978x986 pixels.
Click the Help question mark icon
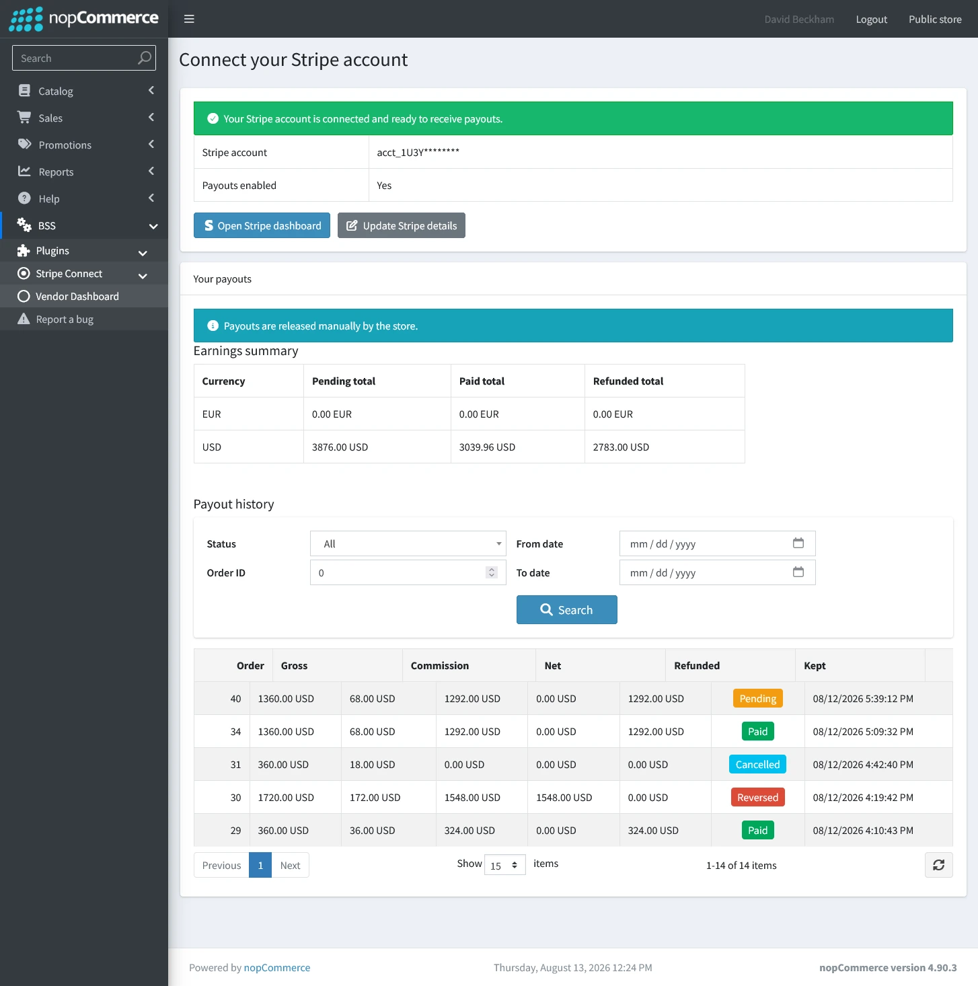24,198
